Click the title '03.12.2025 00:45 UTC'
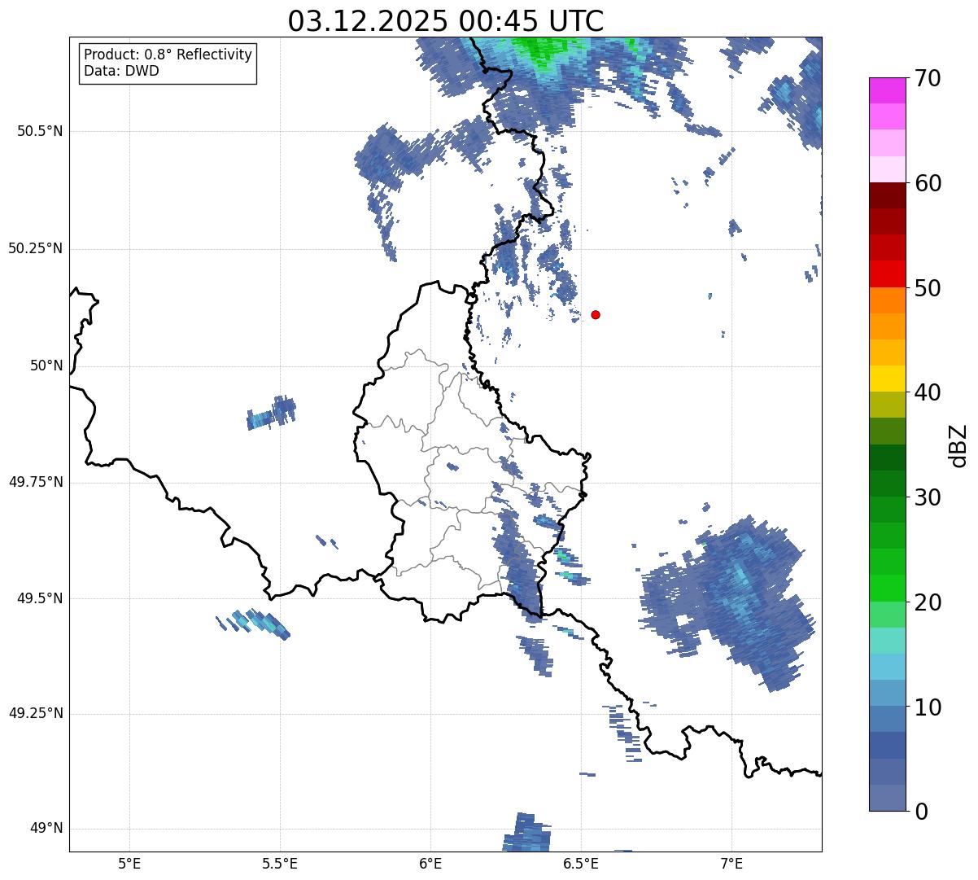This screenshot has width=978, height=880. tap(446, 21)
